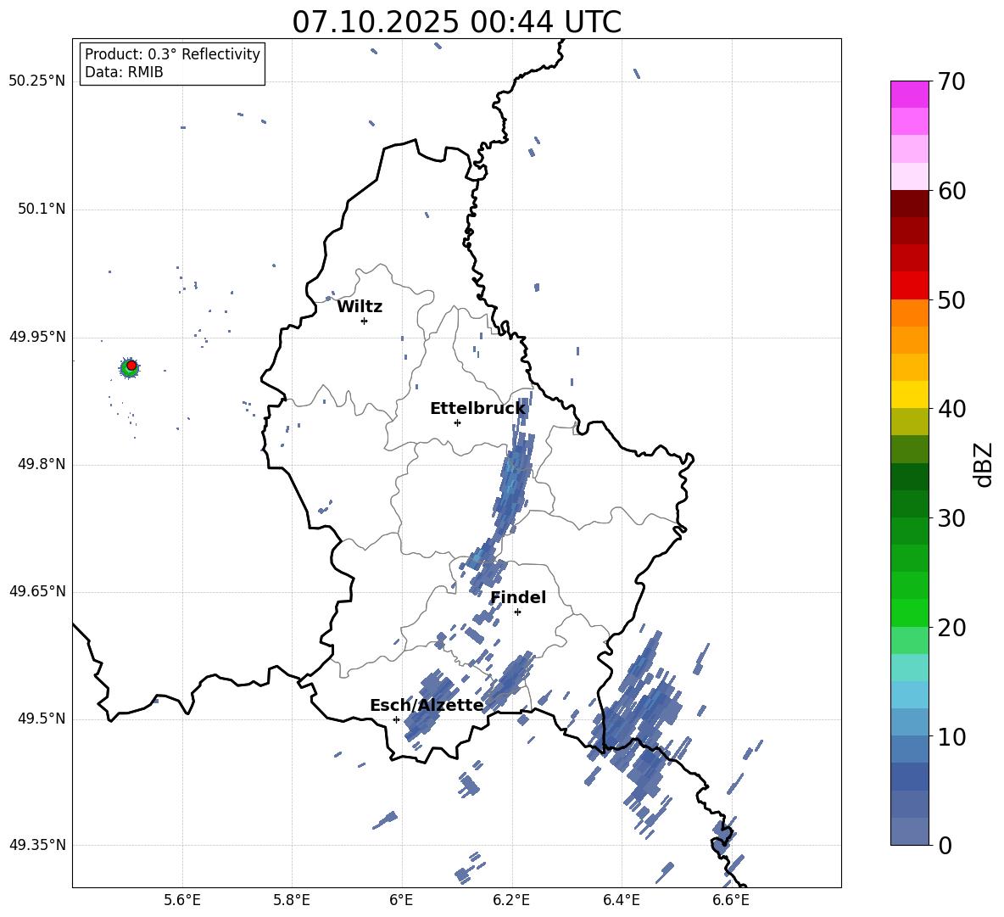Click latitude label 50.25°N

pyautogui.click(x=37, y=81)
